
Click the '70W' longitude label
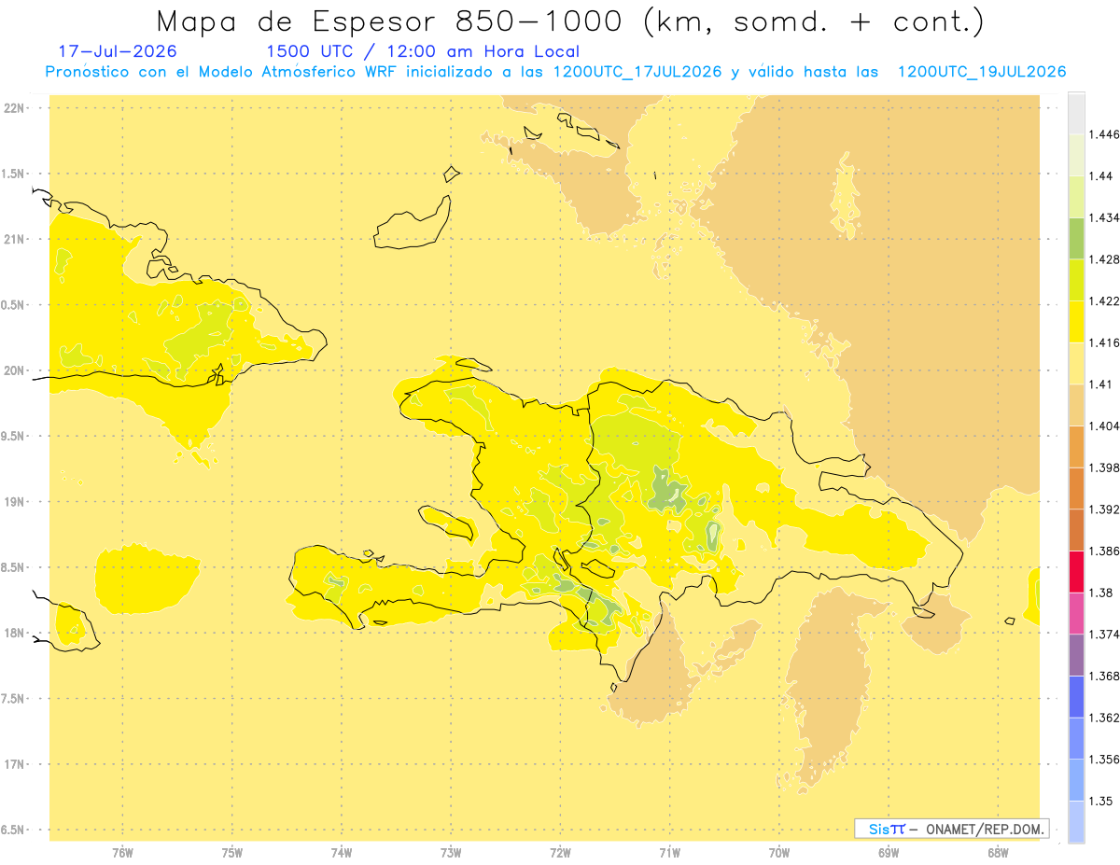click(778, 853)
